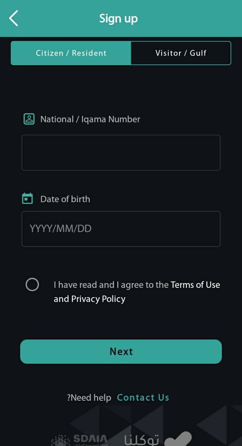Tap the SDAIA logo at the bottom
Screen dimensions: 242x446
79,440
